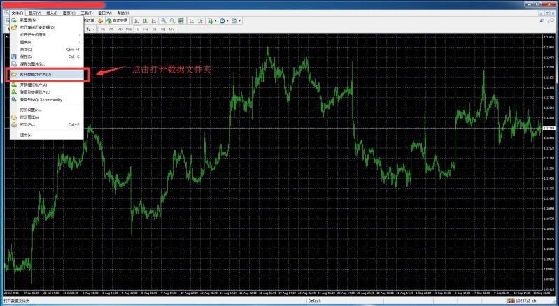Image resolution: width=559 pixels, height=306 pixels.
Task: Toggle the chart auto scroll icon
Action: click(191, 21)
